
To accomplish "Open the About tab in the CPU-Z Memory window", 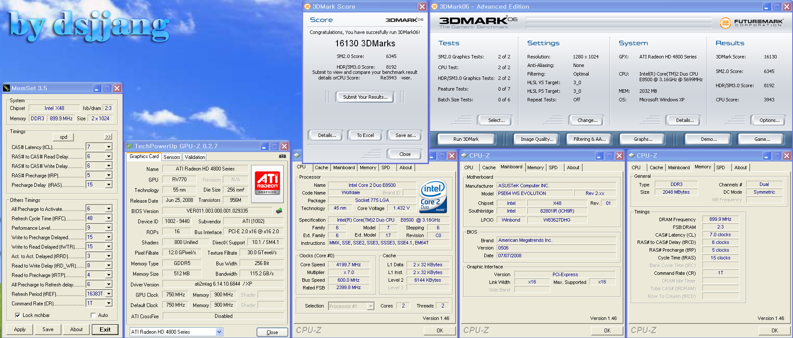I will click(x=740, y=167).
